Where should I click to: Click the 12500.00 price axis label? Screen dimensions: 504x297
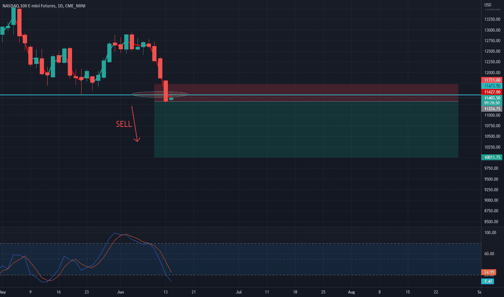492,51
